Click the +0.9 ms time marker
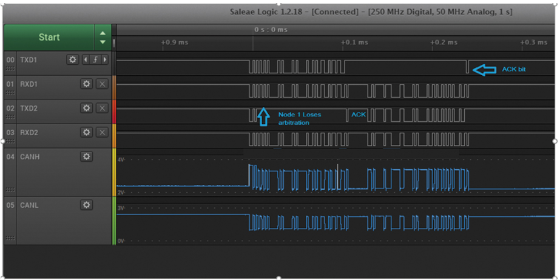Screen dimensions: 560x280 click(x=175, y=42)
